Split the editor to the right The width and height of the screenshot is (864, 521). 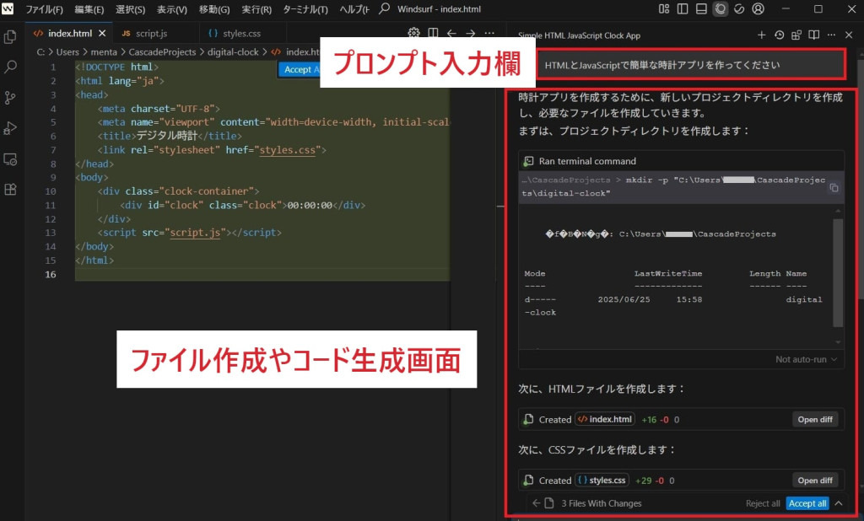click(x=433, y=33)
